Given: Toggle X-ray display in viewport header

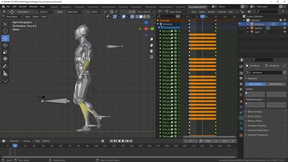Looking at the screenshot, I should click(132, 17).
